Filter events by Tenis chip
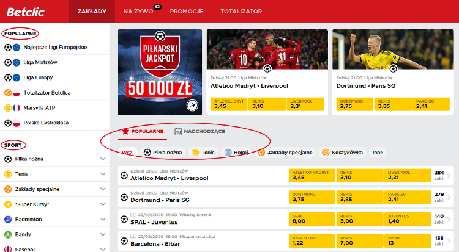 pyautogui.click(x=203, y=153)
